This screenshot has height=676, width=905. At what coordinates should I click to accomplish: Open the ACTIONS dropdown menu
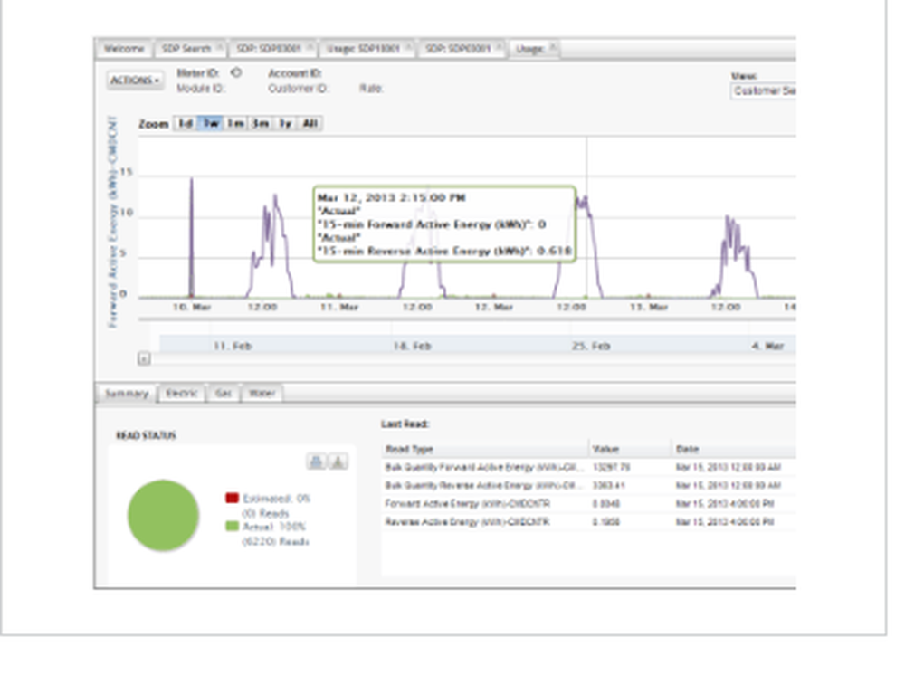[135, 81]
